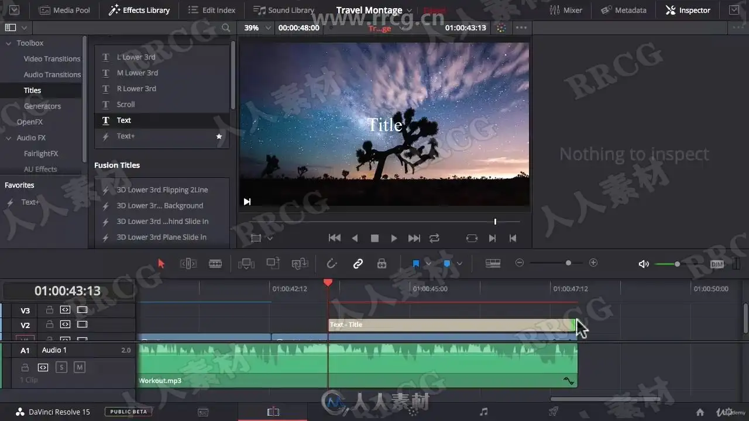749x421 pixels.
Task: Click the blue Flag icon
Action: point(416,264)
